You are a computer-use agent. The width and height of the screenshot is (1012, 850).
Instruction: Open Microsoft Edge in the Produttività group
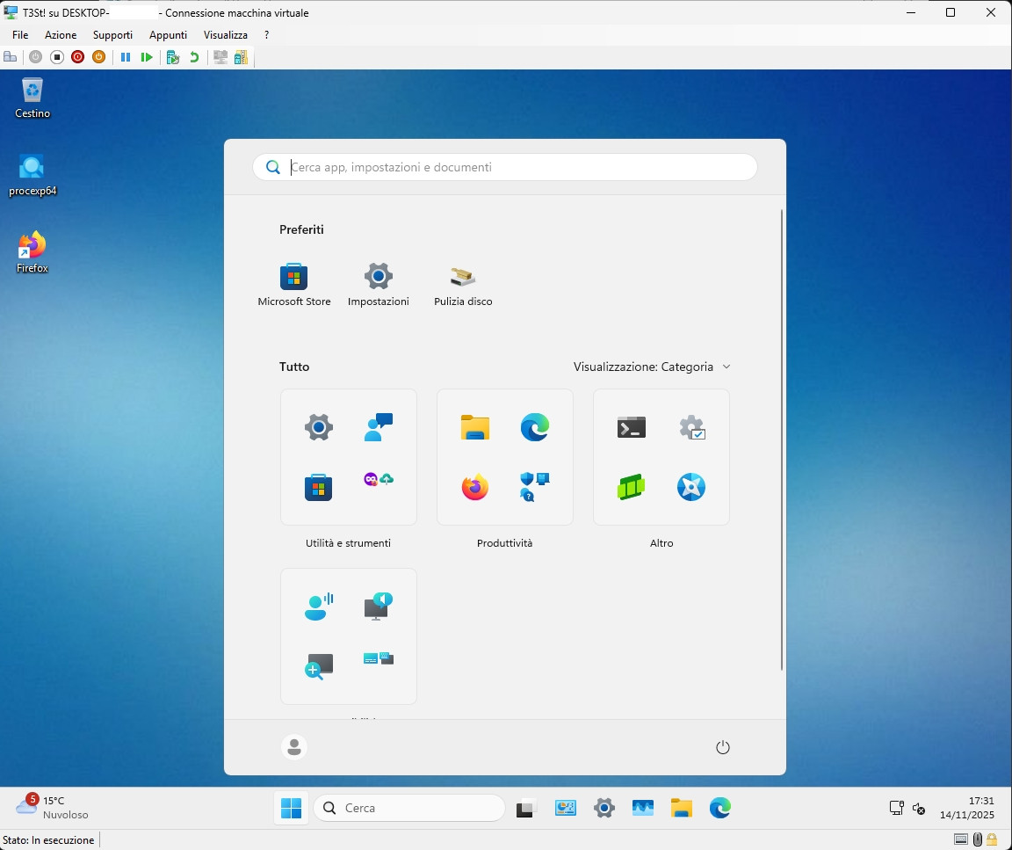coord(535,427)
